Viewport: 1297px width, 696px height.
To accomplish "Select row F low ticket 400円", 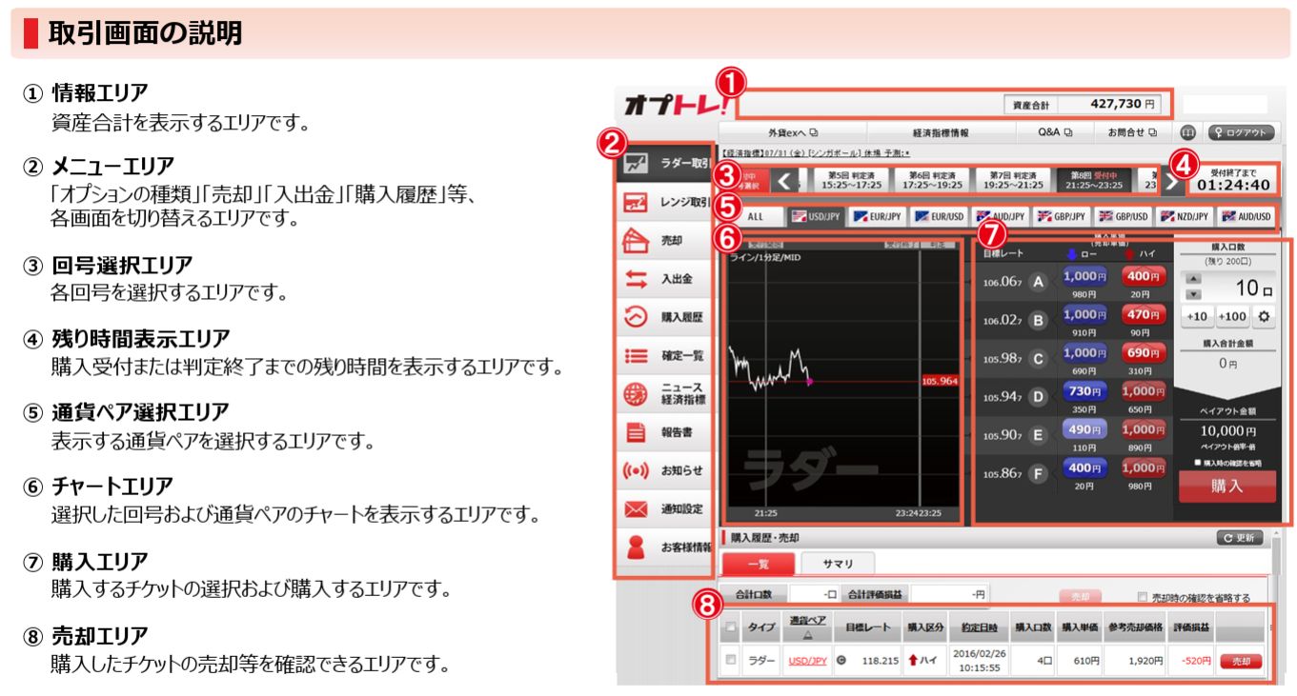I will pos(1083,467).
